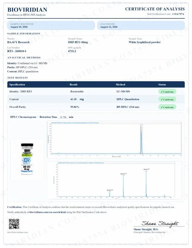Click the BIOVIRIDIAN logo heading
192x248 pixels.
[x=27, y=10]
